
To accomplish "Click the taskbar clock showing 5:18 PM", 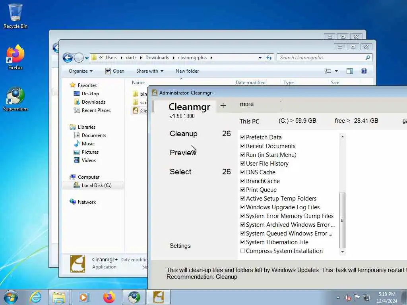I will click(x=387, y=297).
